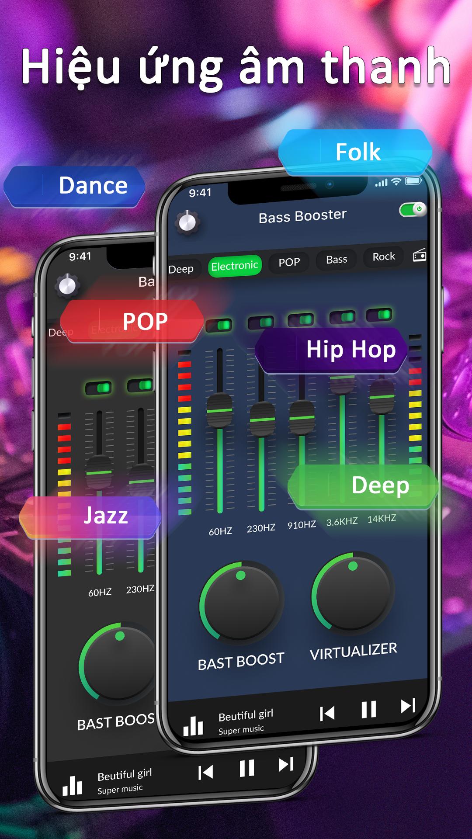Open settings knob icon on back phone
The width and height of the screenshot is (472, 839).
[x=67, y=286]
